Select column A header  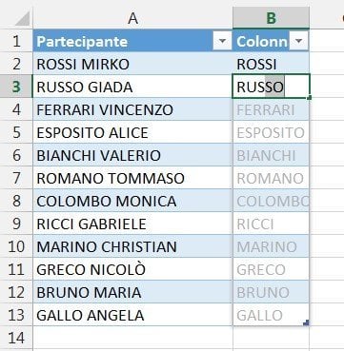click(132, 18)
